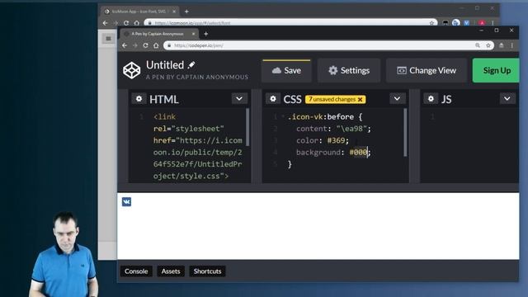Open pen Settings
The width and height of the screenshot is (528, 297).
click(349, 70)
